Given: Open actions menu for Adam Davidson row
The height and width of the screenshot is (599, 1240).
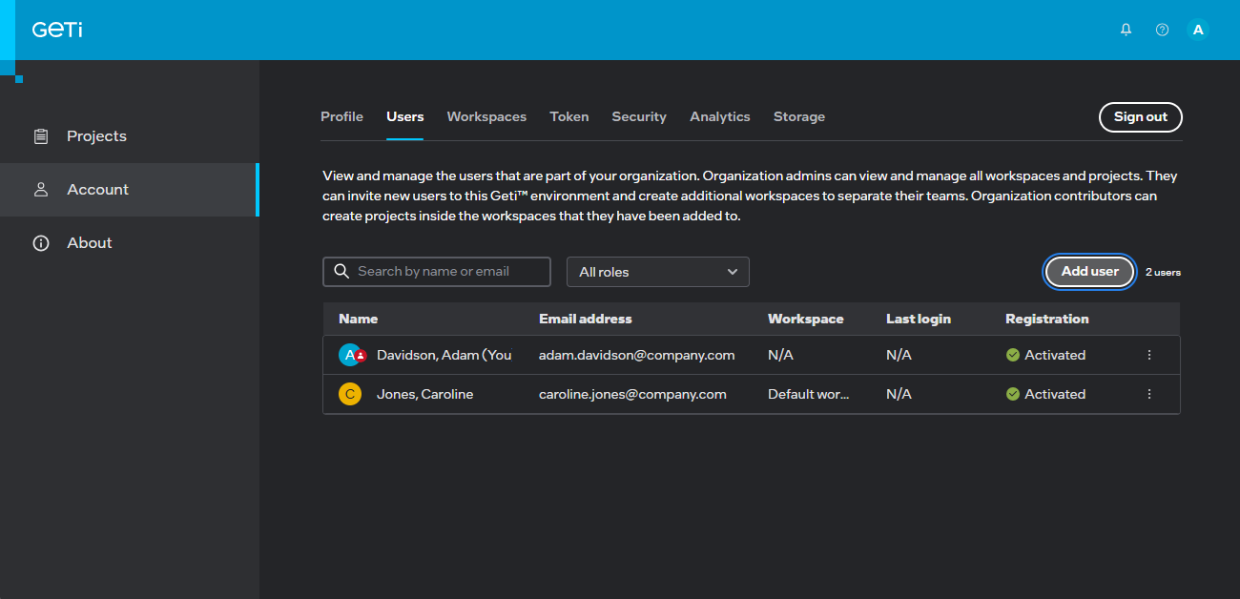Looking at the screenshot, I should pyautogui.click(x=1148, y=355).
